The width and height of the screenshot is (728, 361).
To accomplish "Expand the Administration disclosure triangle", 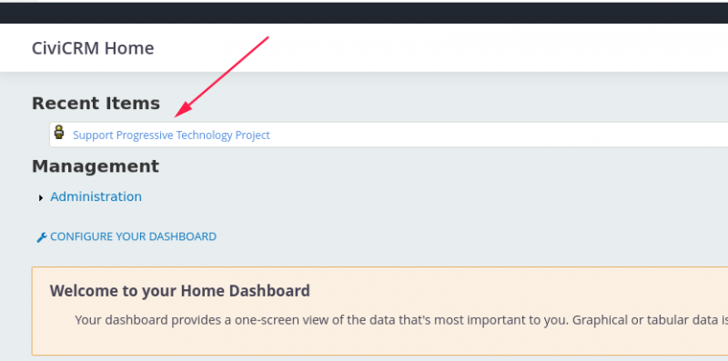I will click(41, 198).
